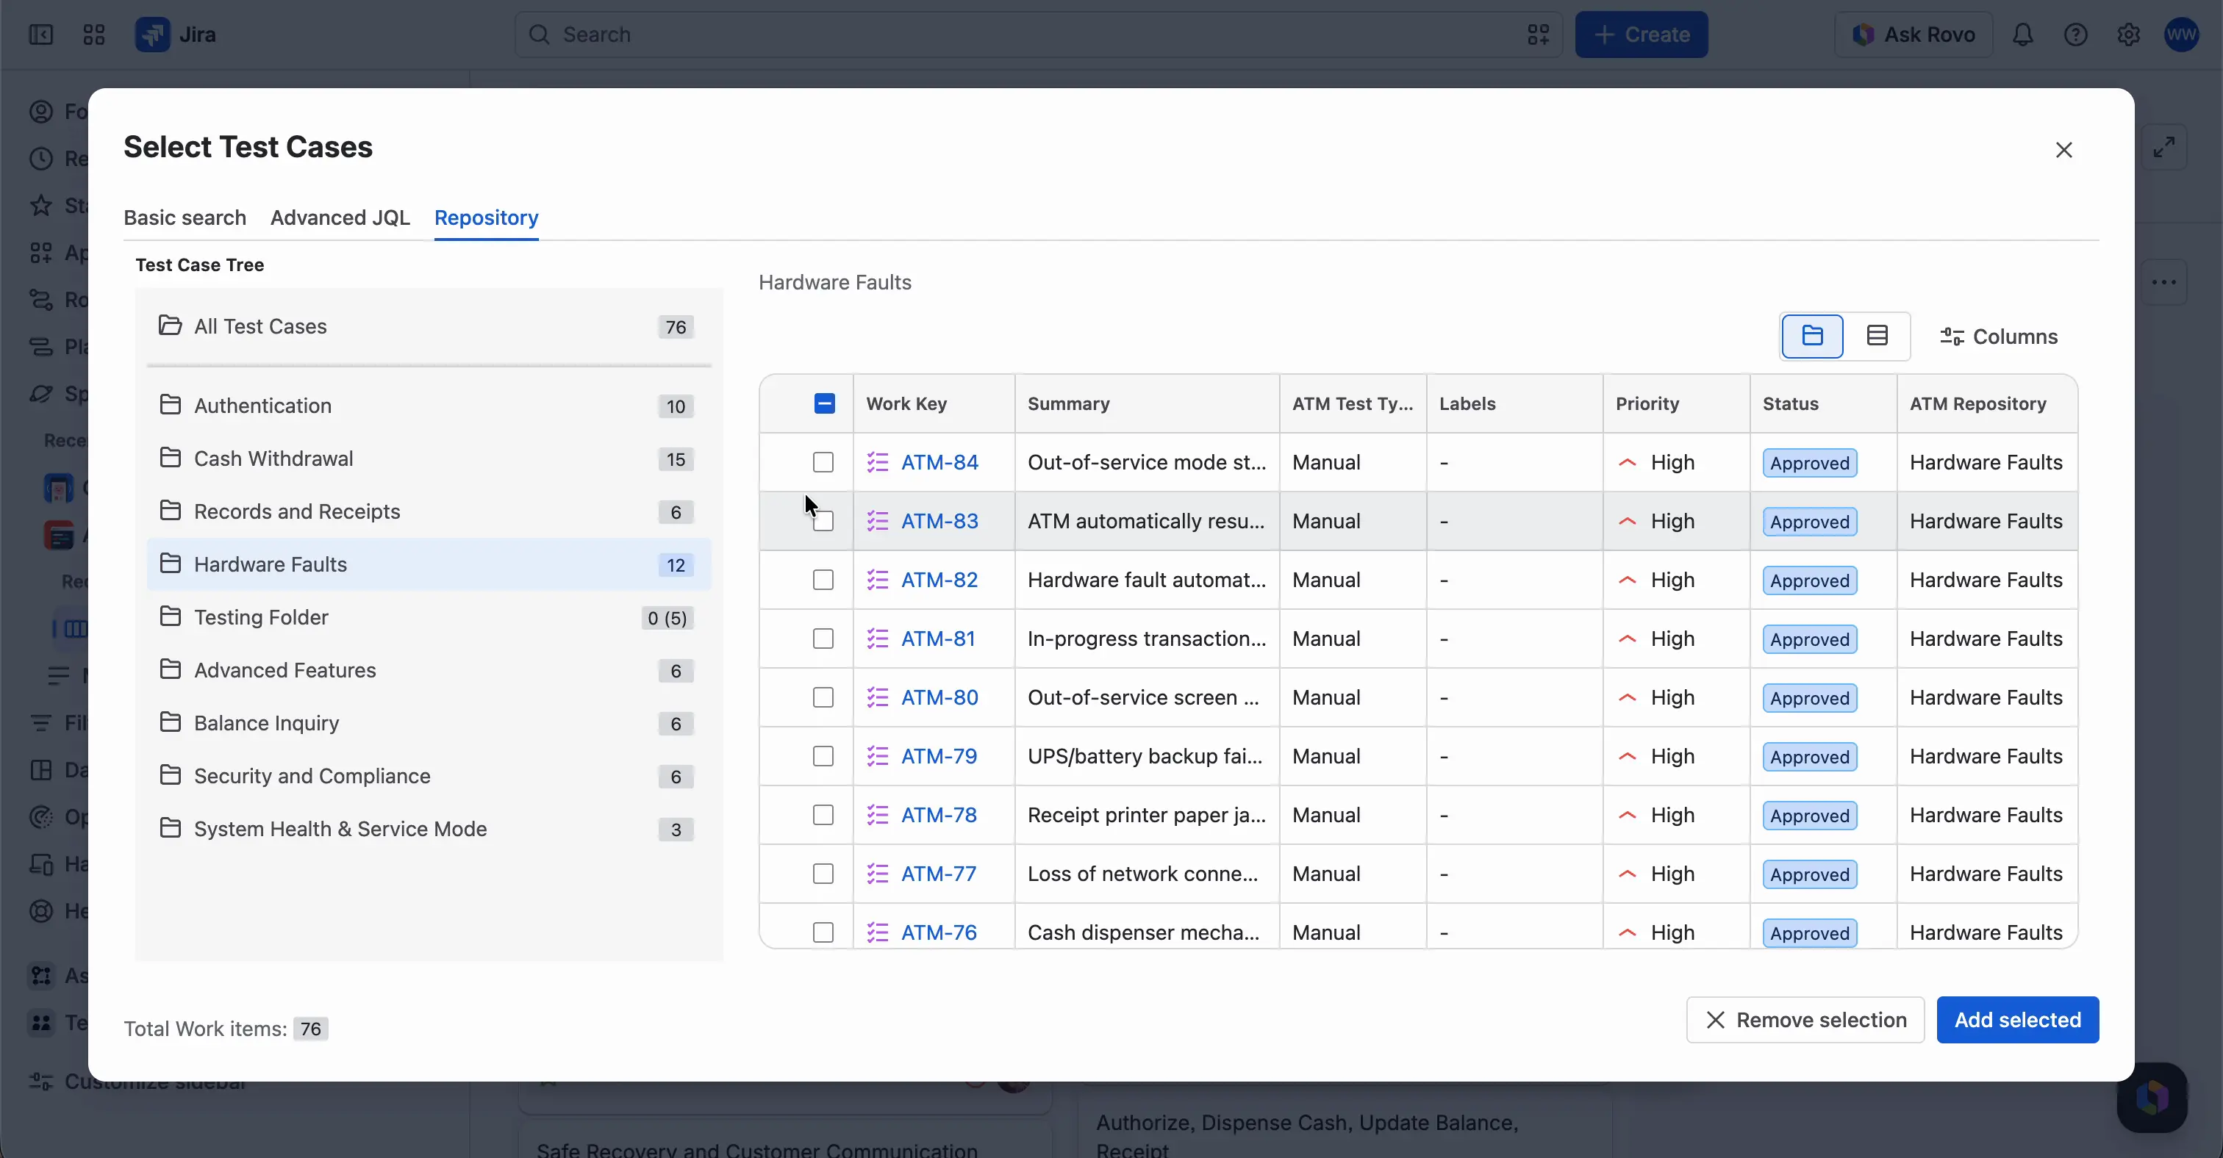Switch to folder view icon

[x=1812, y=337]
